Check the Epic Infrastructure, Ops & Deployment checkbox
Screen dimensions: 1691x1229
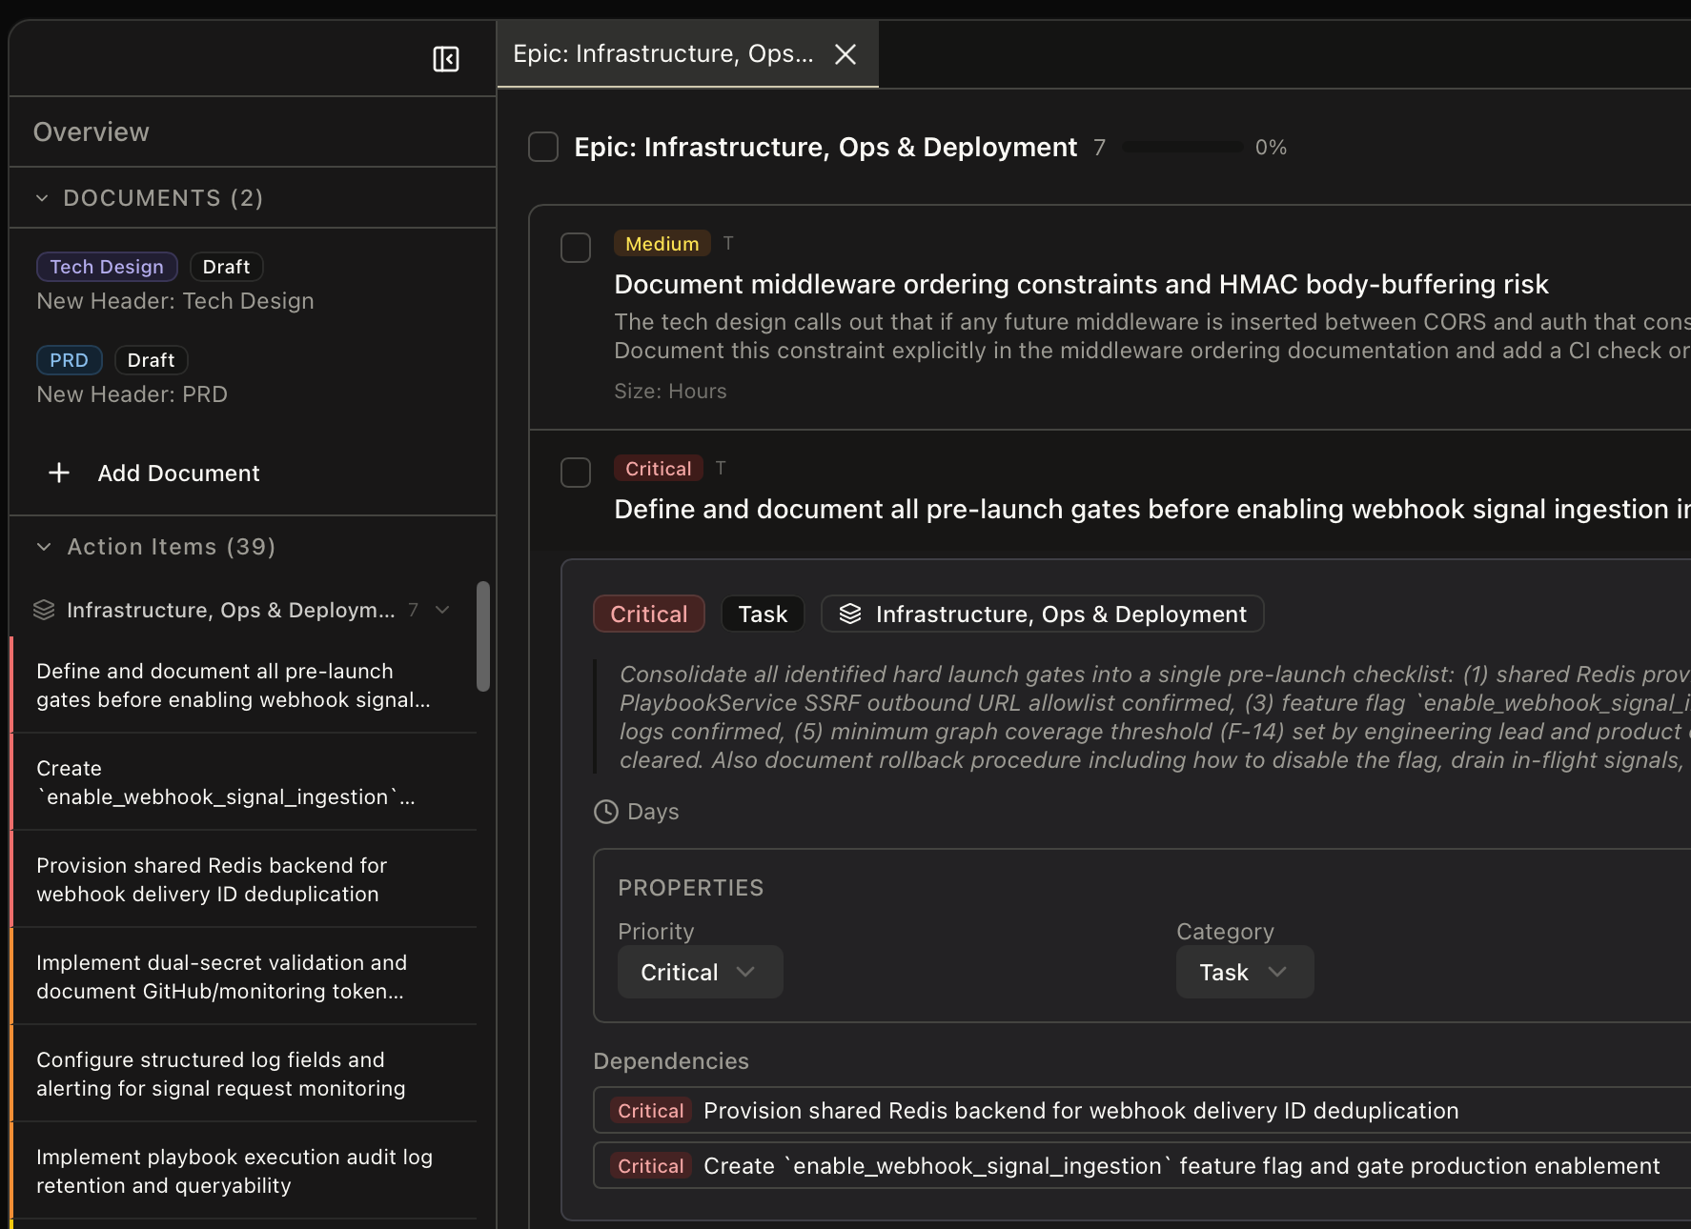[543, 148]
